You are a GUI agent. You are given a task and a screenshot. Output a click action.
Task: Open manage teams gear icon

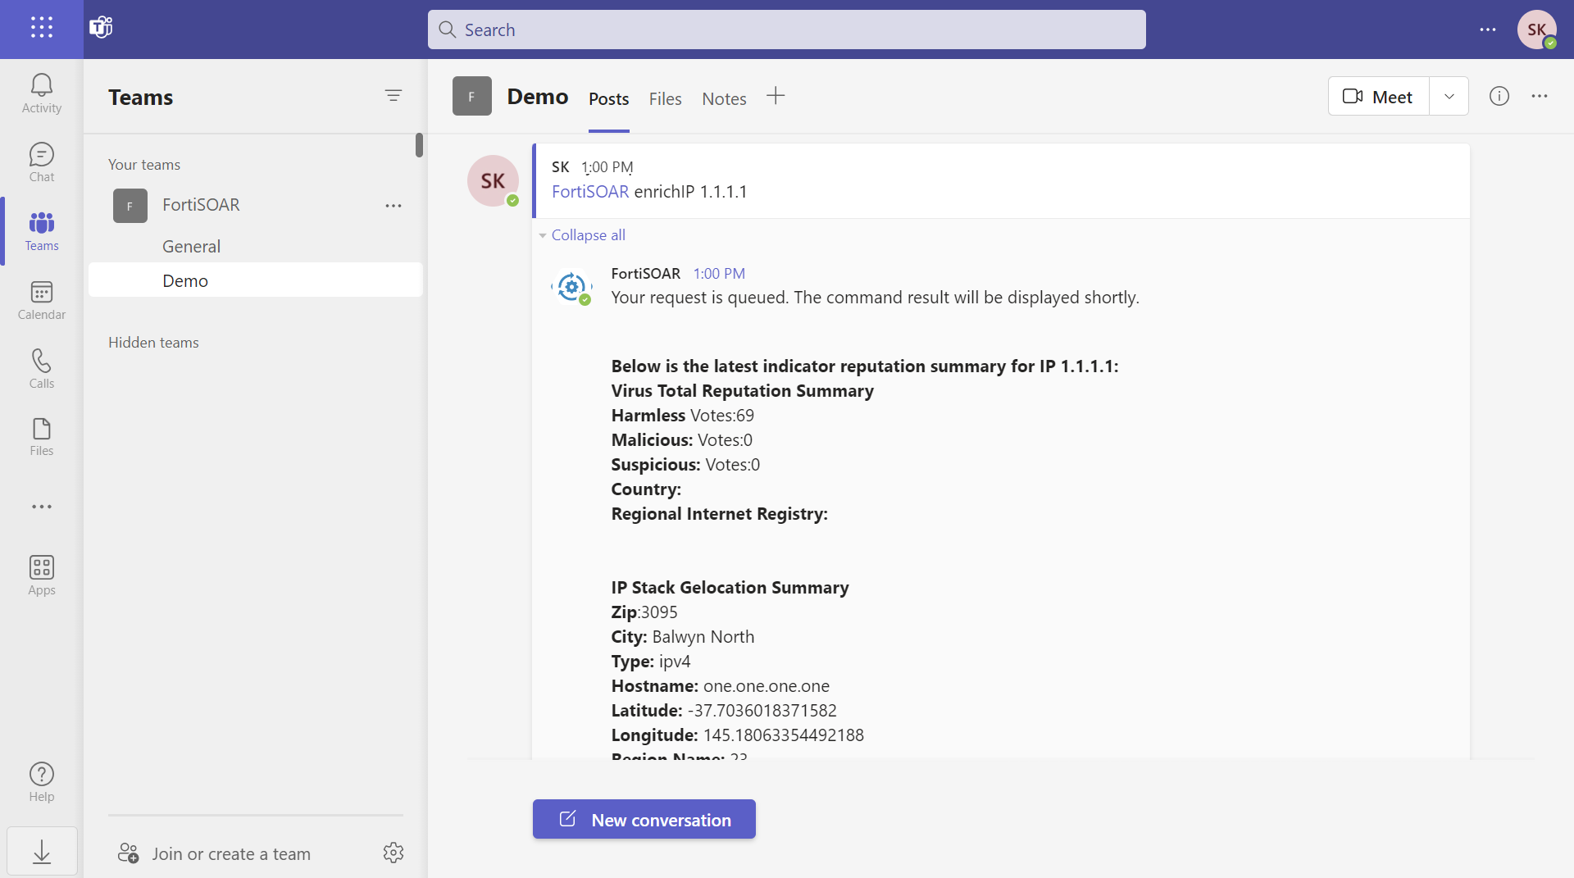tap(393, 853)
